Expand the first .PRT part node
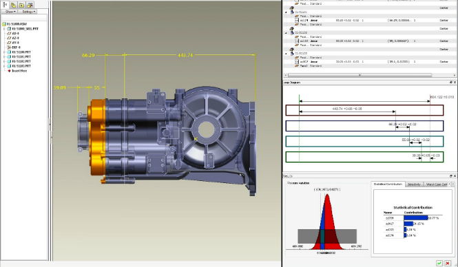Viewport: 458px width, 267px height. 4,52
